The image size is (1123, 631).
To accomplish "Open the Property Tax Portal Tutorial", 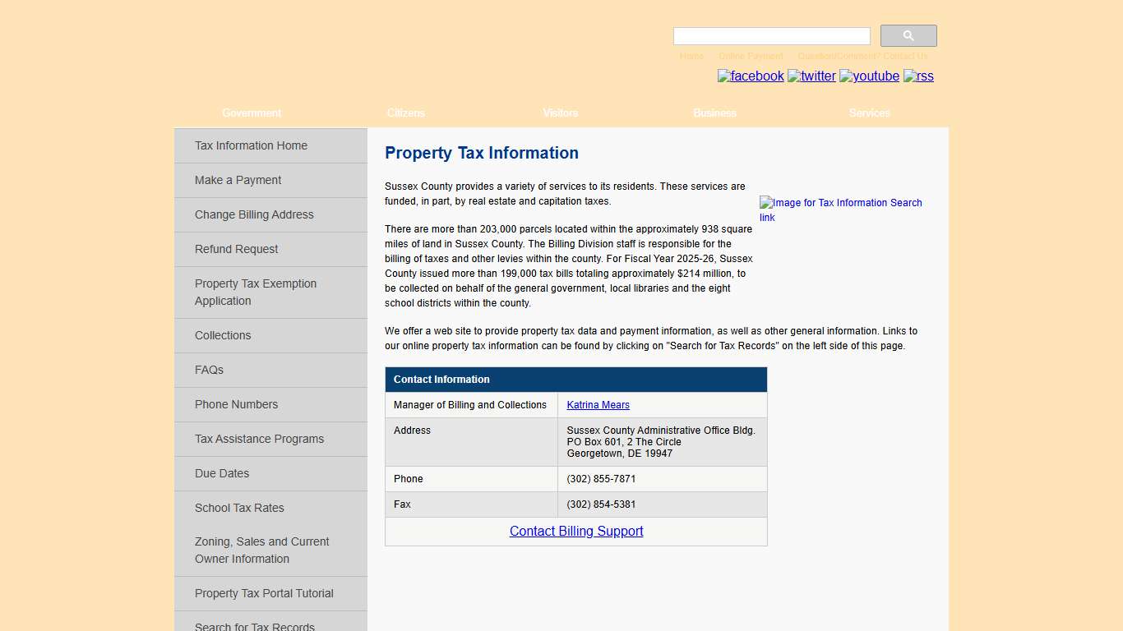I will pos(264,593).
